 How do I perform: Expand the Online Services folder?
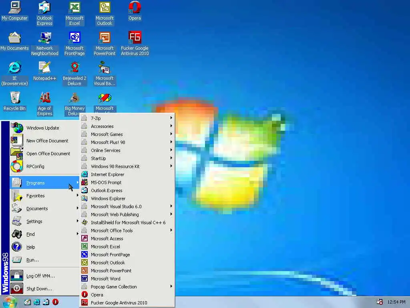[x=127, y=150]
